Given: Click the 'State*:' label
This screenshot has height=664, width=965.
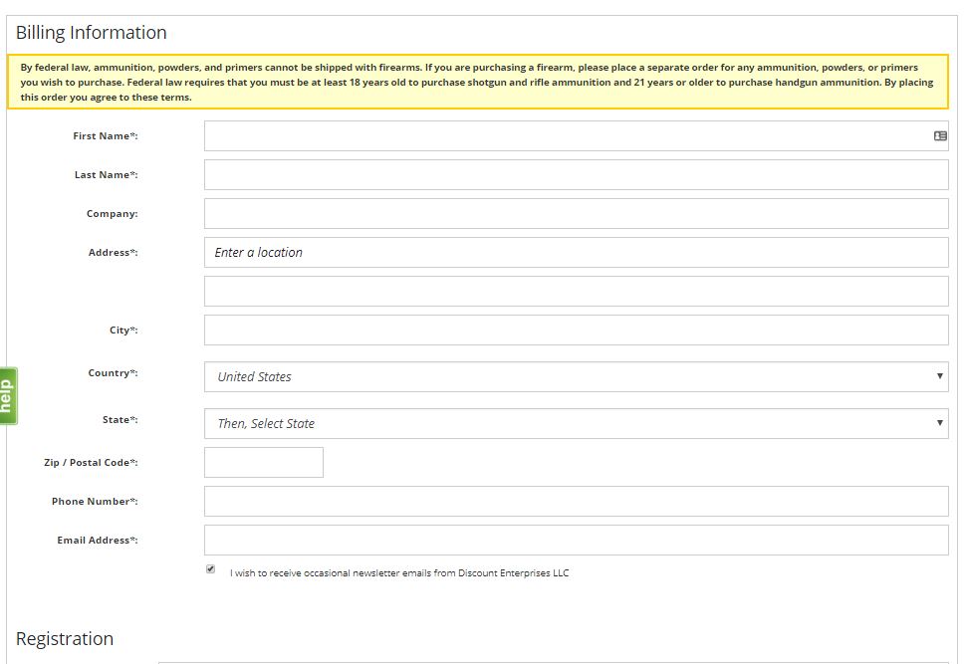Looking at the screenshot, I should (121, 420).
